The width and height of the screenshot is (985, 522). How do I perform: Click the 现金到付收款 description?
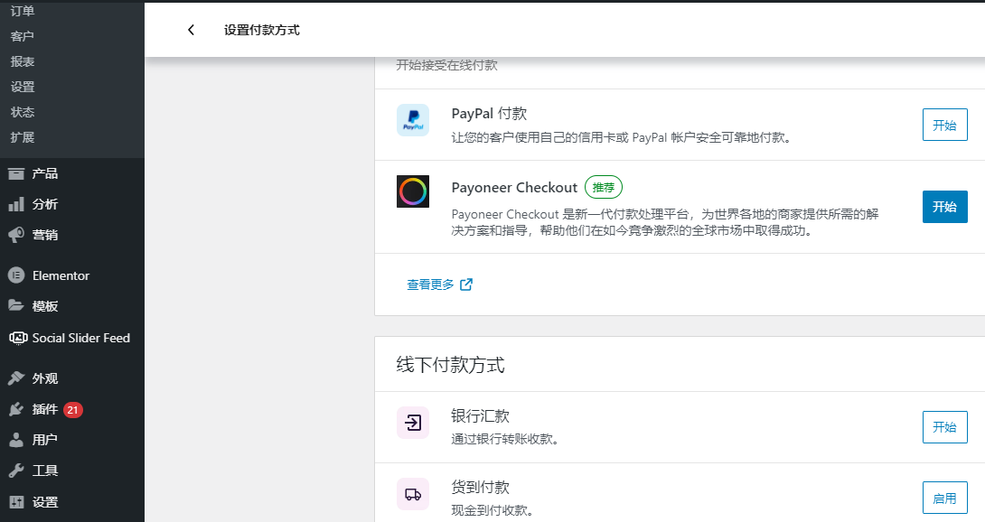tap(492, 510)
